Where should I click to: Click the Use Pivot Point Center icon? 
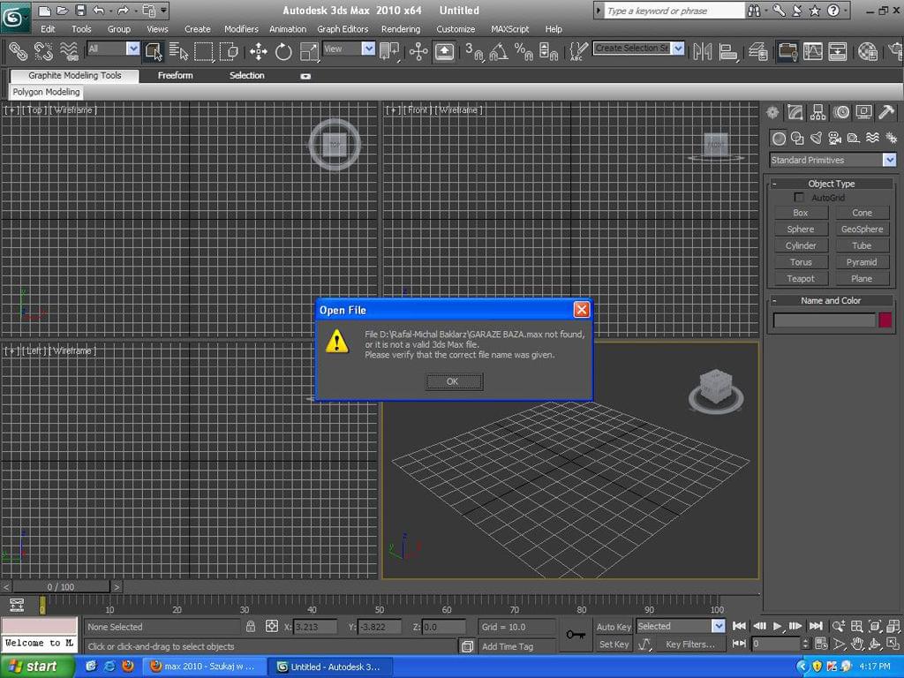[x=389, y=52]
